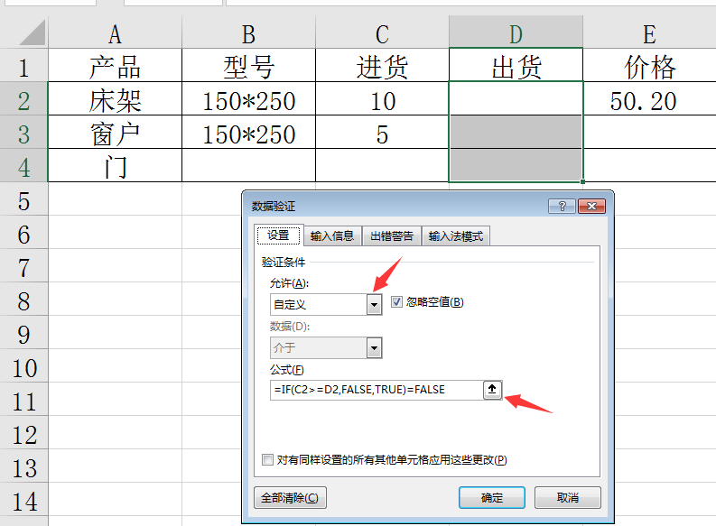Click cell B2 with 150*250
The width and height of the screenshot is (716, 526).
(248, 98)
